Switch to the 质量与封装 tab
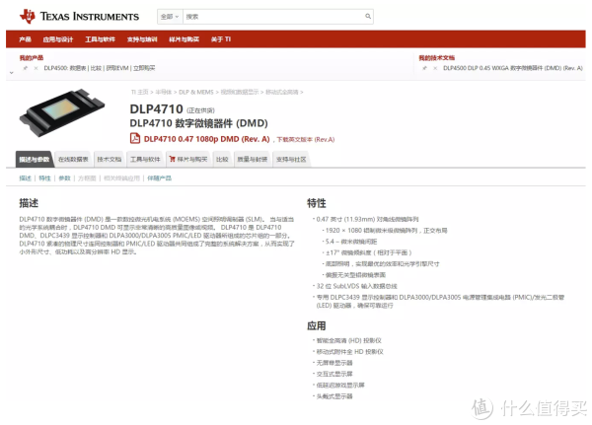The height and width of the screenshot is (425, 592). click(x=253, y=160)
